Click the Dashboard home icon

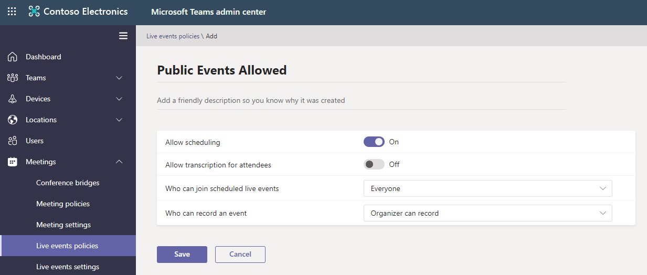pos(13,57)
